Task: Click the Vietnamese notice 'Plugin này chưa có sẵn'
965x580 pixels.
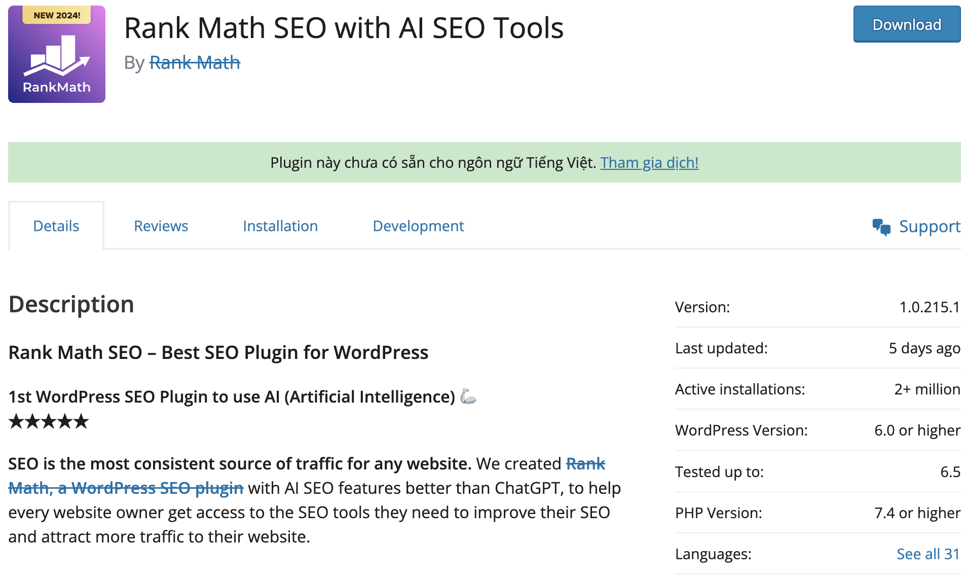Action: click(x=433, y=163)
